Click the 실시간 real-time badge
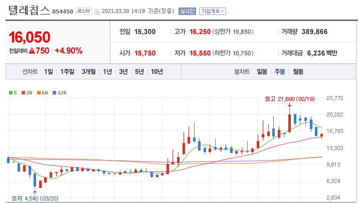 [187, 11]
